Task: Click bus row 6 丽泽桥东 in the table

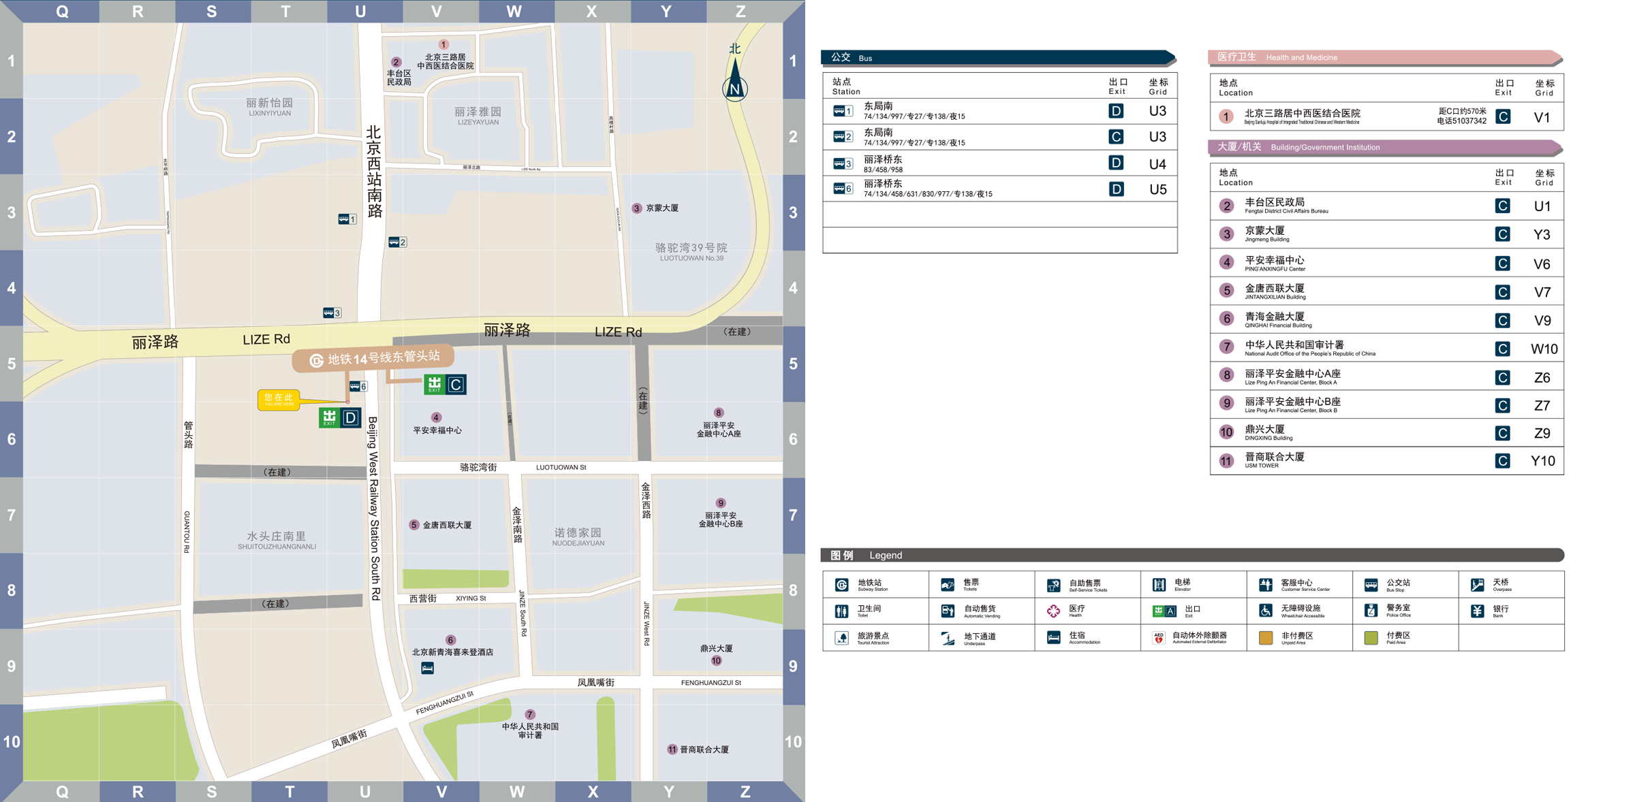Action: 999,189
